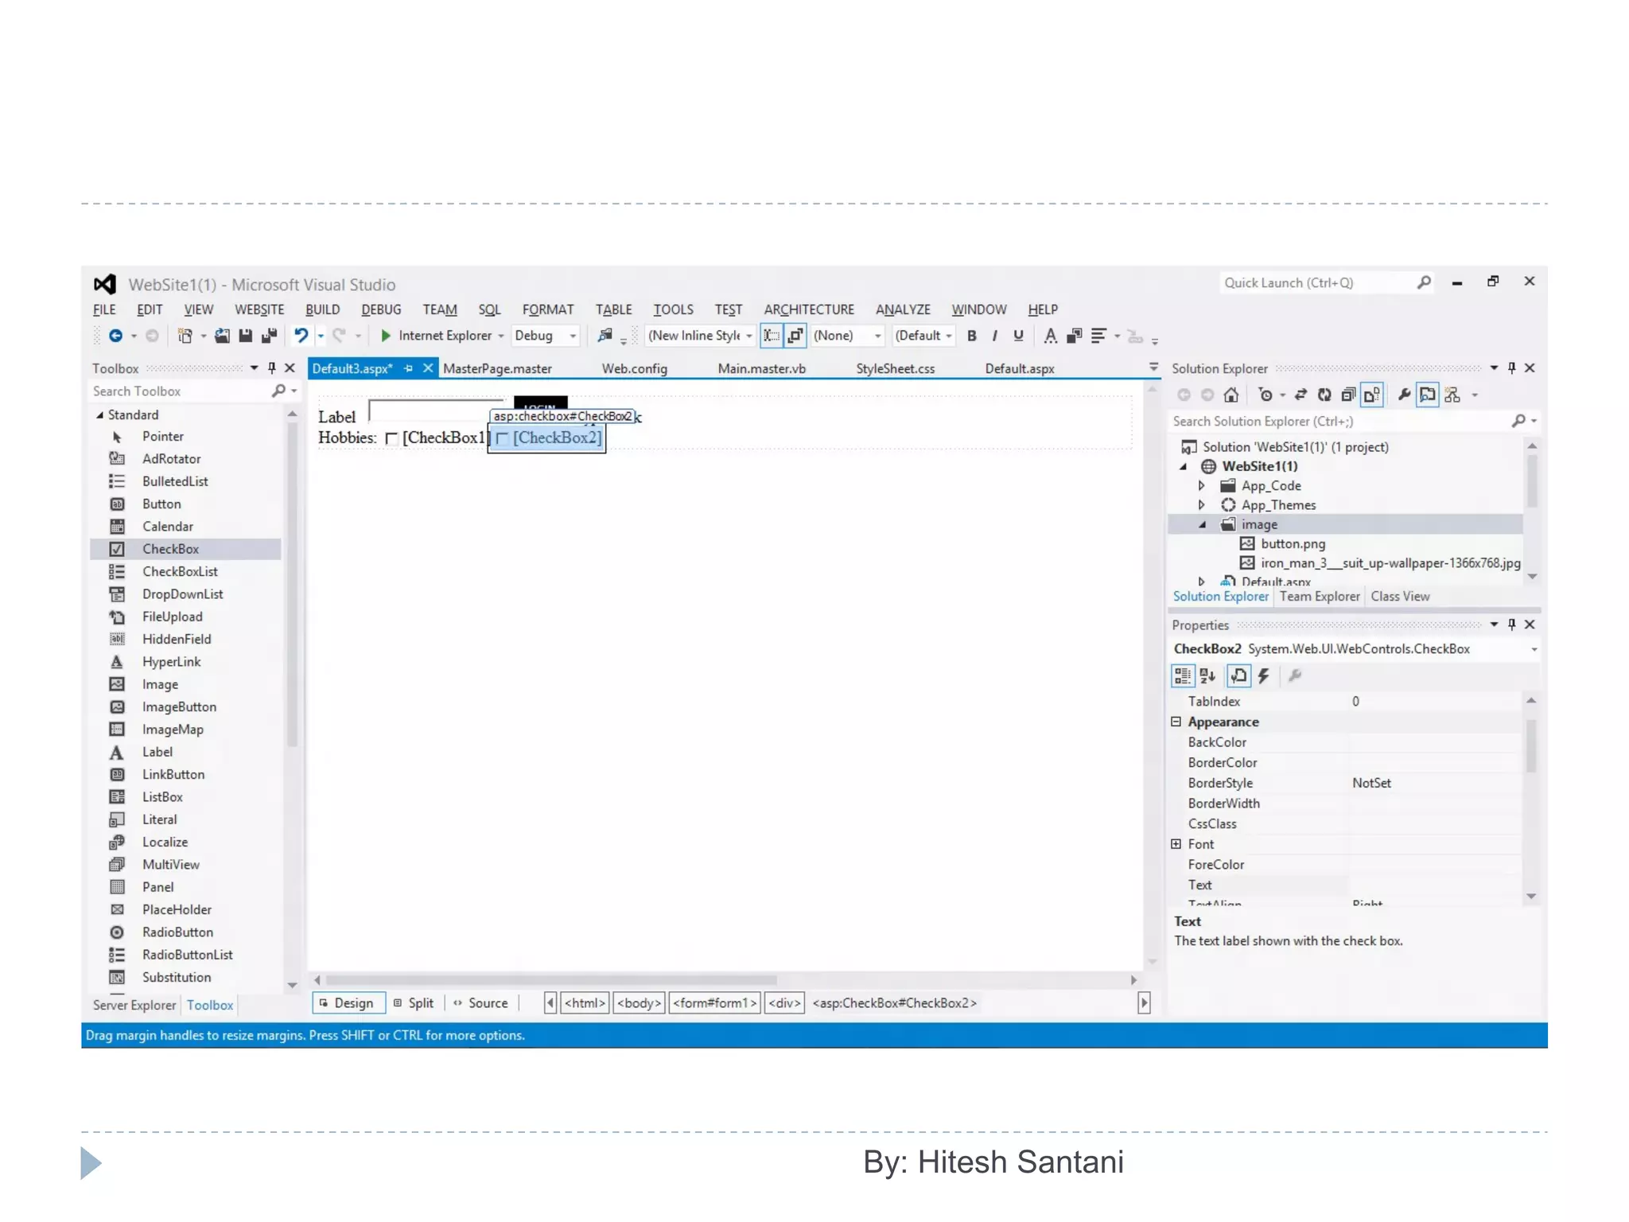Sort properties alphabetically icon
Viewport: 1629px width, 1222px height.
pos(1207,676)
